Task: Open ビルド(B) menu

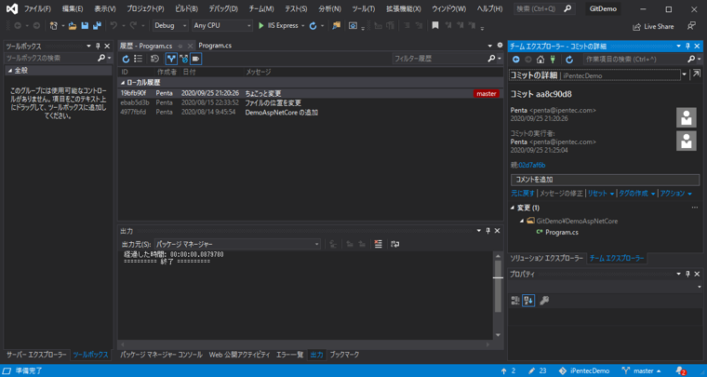Action: (x=186, y=8)
